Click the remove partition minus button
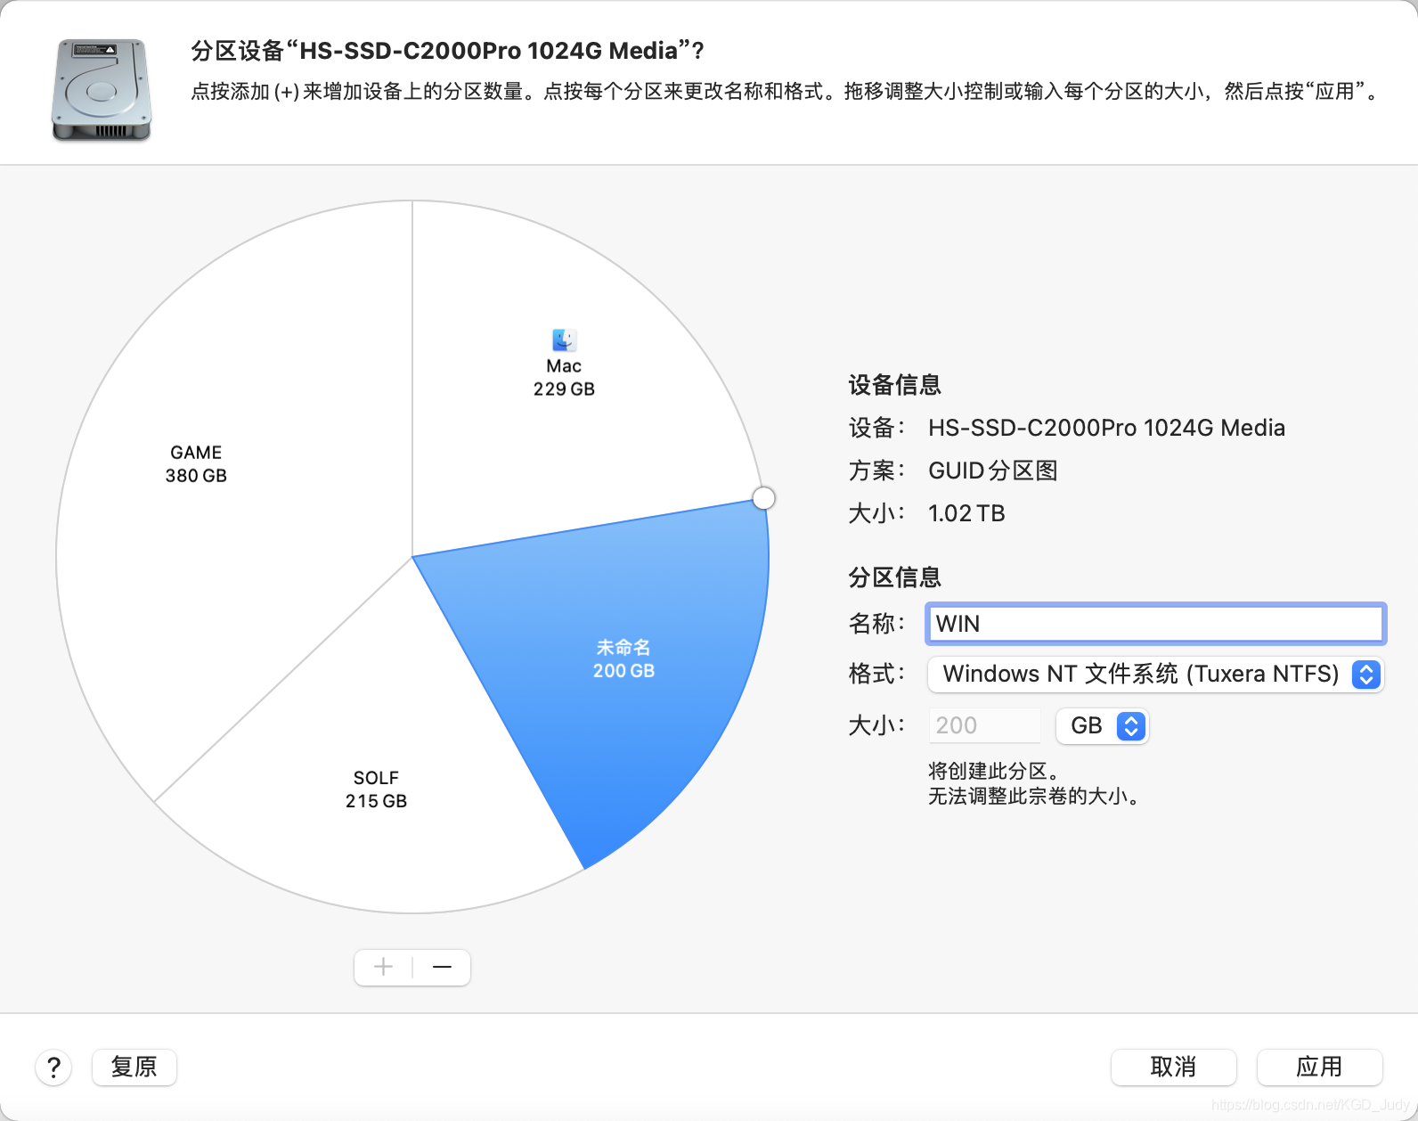Viewport: 1418px width, 1121px height. [x=442, y=967]
